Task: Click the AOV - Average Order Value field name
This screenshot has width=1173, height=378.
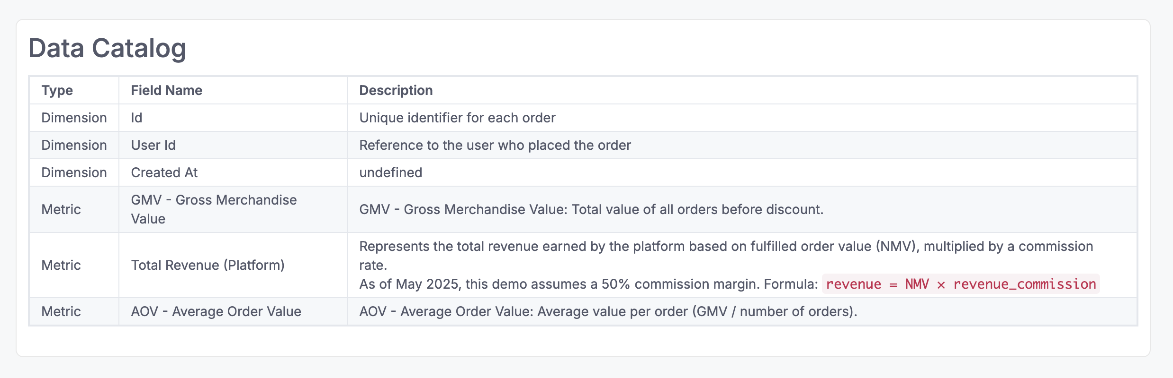Action: coord(216,311)
